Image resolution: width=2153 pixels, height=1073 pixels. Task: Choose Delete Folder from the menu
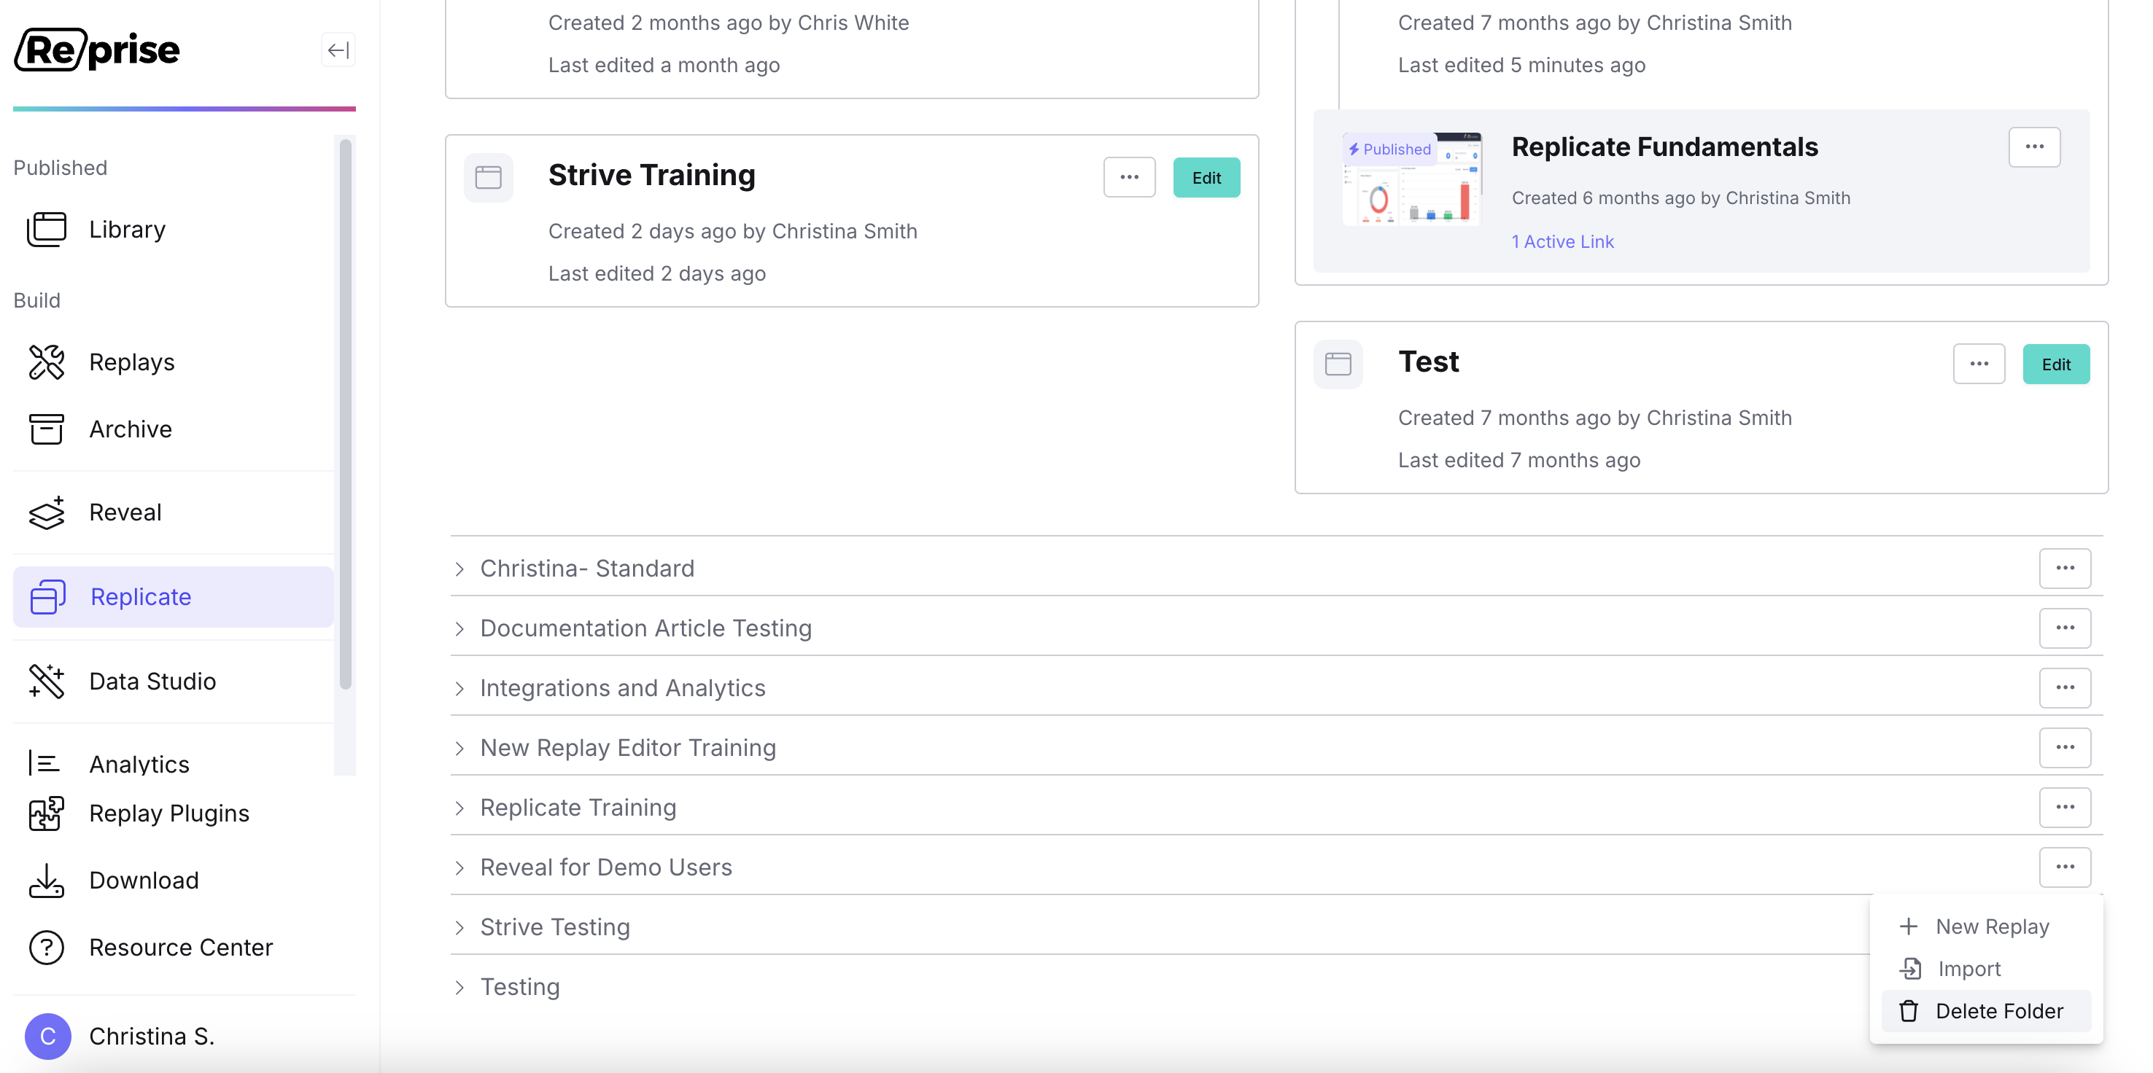1986,1010
